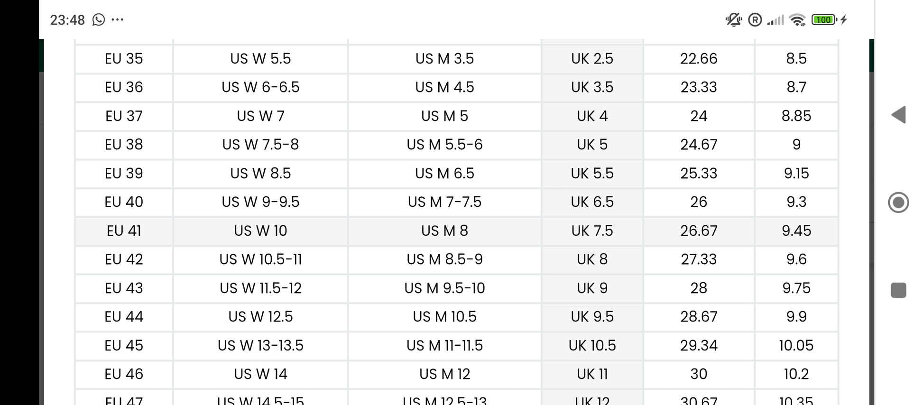Screen dimensions: 923x405
Task: Tap the clock showing 23:48
Action: (67, 20)
